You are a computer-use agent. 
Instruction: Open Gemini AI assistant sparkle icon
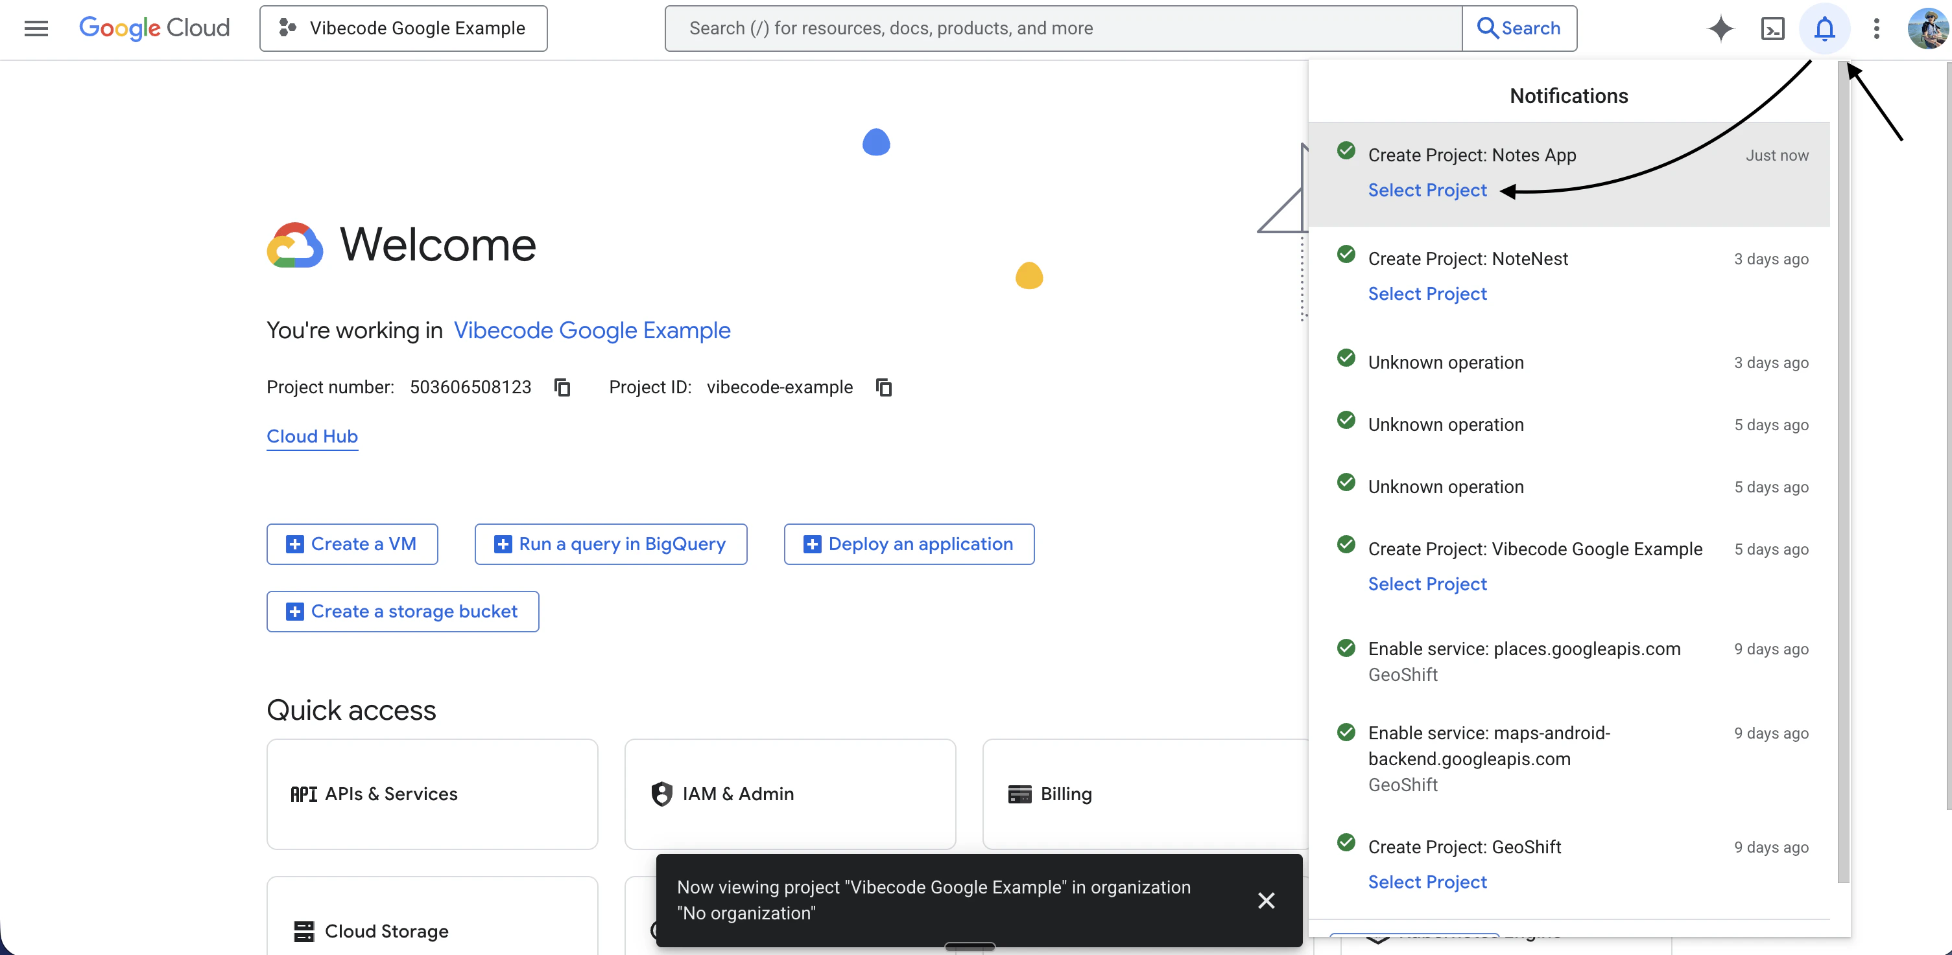pos(1720,29)
